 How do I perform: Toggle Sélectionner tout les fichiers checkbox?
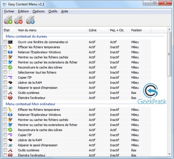coord(5,72)
